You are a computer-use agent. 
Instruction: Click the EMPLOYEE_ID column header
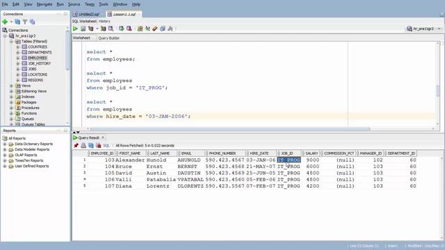point(102,153)
